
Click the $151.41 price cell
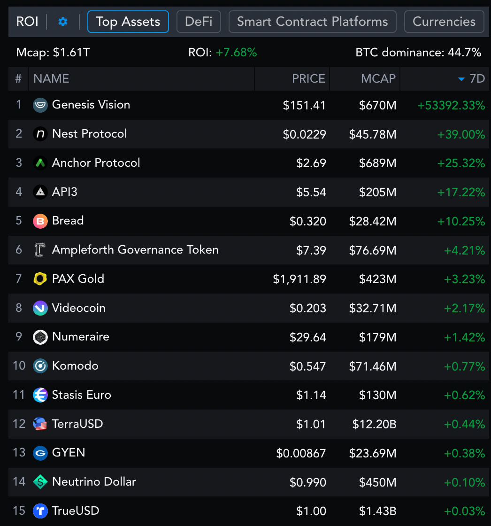304,105
